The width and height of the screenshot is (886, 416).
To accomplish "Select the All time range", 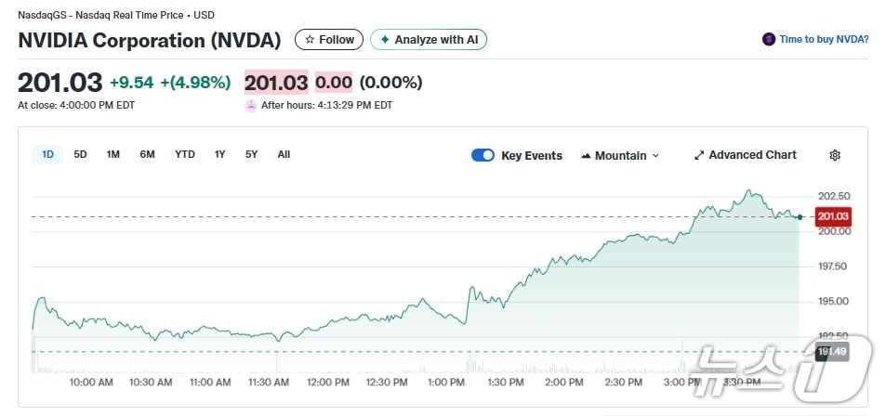I will [284, 154].
